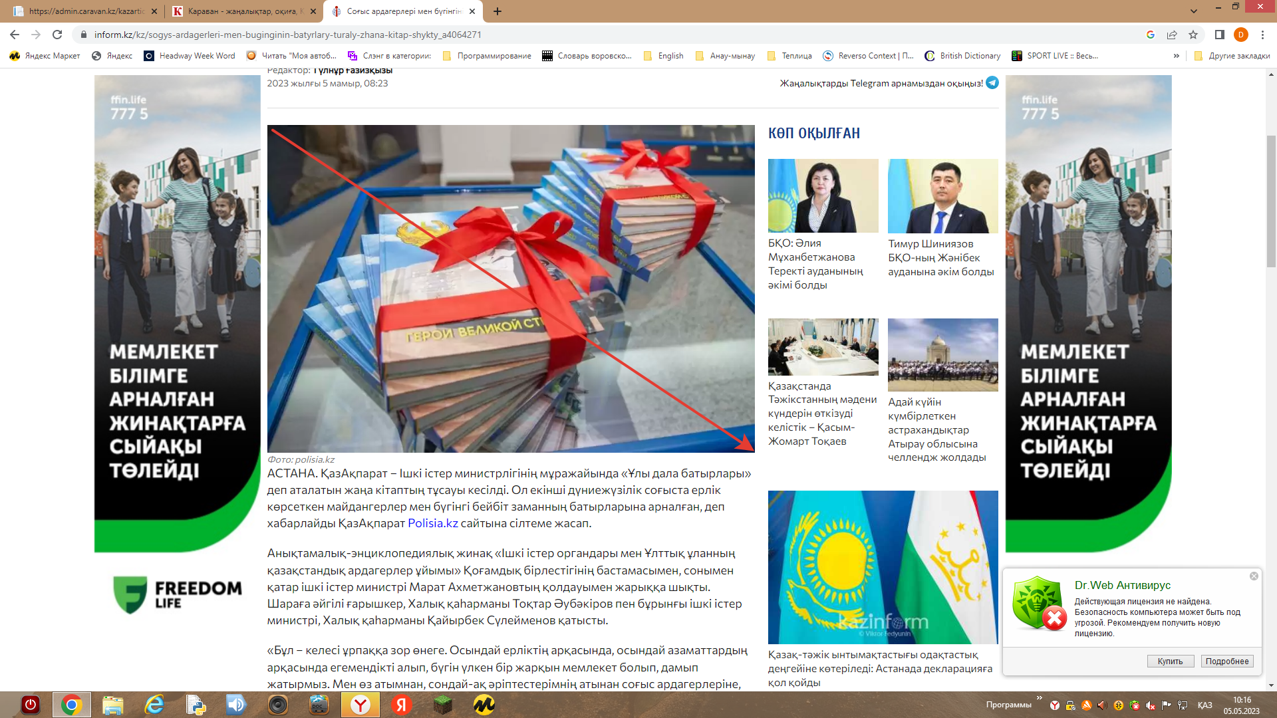
Task: Click the Share this page icon
Action: [x=1172, y=35]
